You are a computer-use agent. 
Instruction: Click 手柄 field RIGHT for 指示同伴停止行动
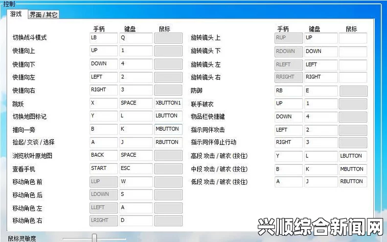[289, 143]
